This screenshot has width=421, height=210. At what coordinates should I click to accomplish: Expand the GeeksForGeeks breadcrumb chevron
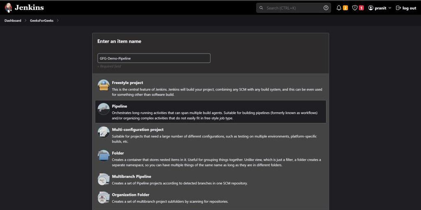tap(58, 21)
